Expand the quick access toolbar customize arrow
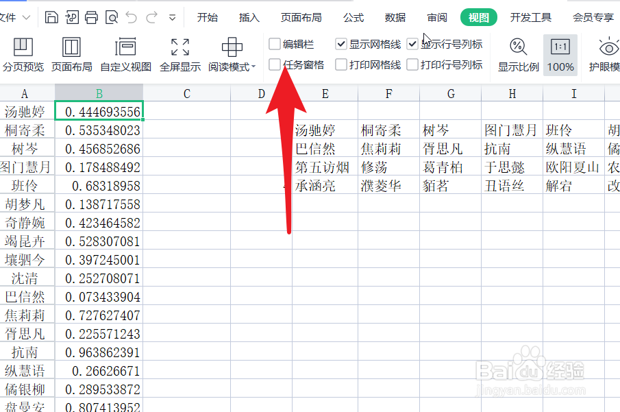This screenshot has height=412, width=620. [x=173, y=16]
